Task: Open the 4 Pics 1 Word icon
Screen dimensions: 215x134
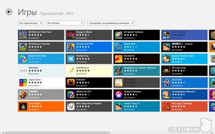Action: [x=167, y=35]
